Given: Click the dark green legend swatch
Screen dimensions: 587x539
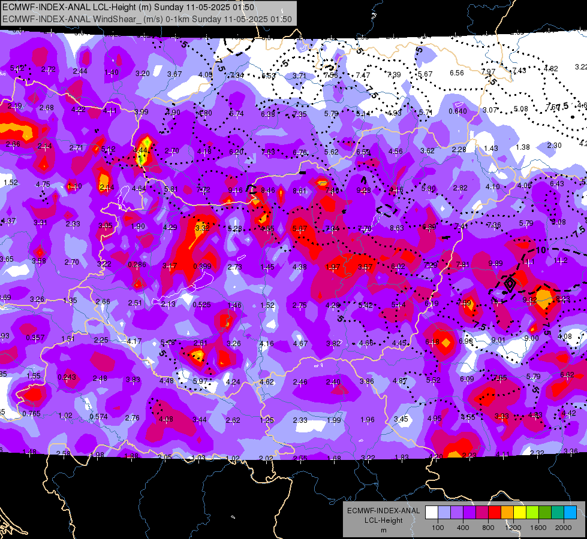Looking at the screenshot, I should (545, 513).
